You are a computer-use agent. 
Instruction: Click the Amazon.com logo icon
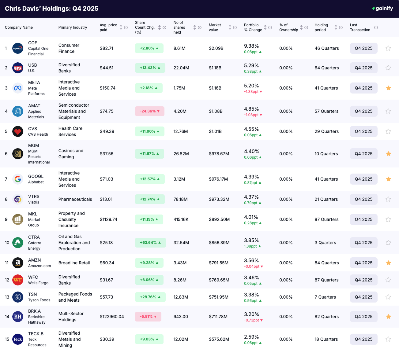coord(17,263)
